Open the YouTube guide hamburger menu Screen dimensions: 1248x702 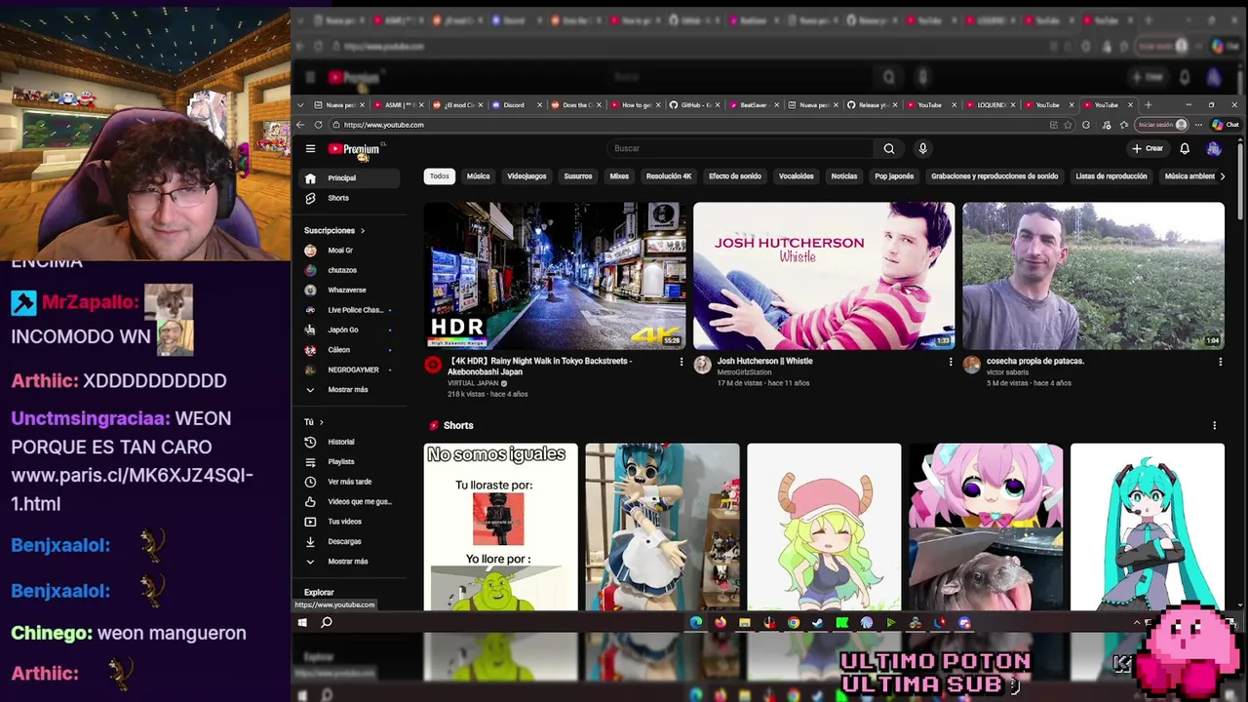[310, 149]
